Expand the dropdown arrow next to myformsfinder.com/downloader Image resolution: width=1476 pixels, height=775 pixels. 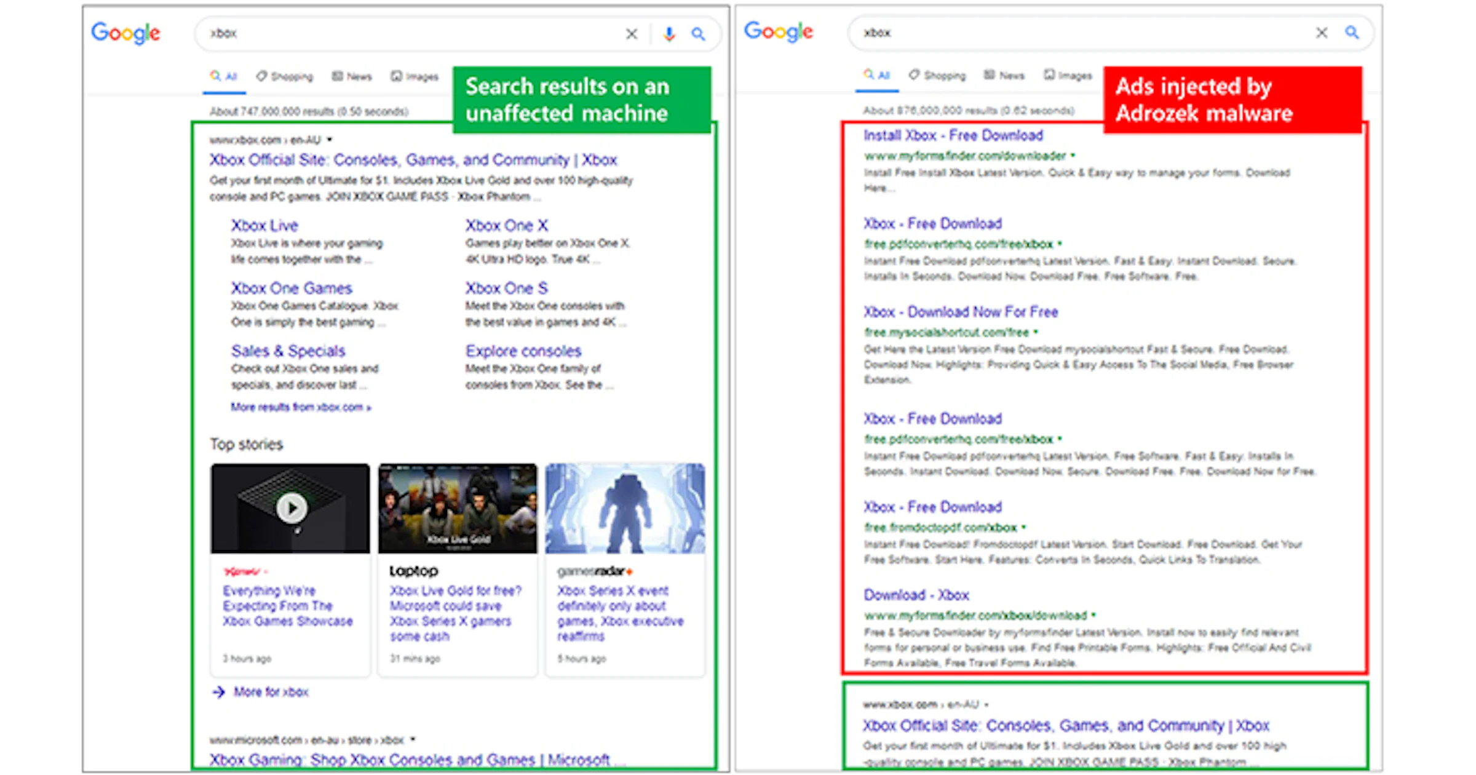[1073, 156]
